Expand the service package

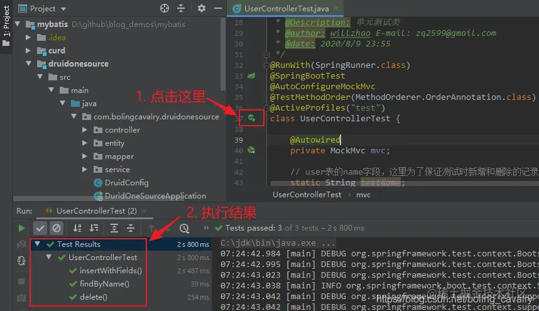pos(85,169)
